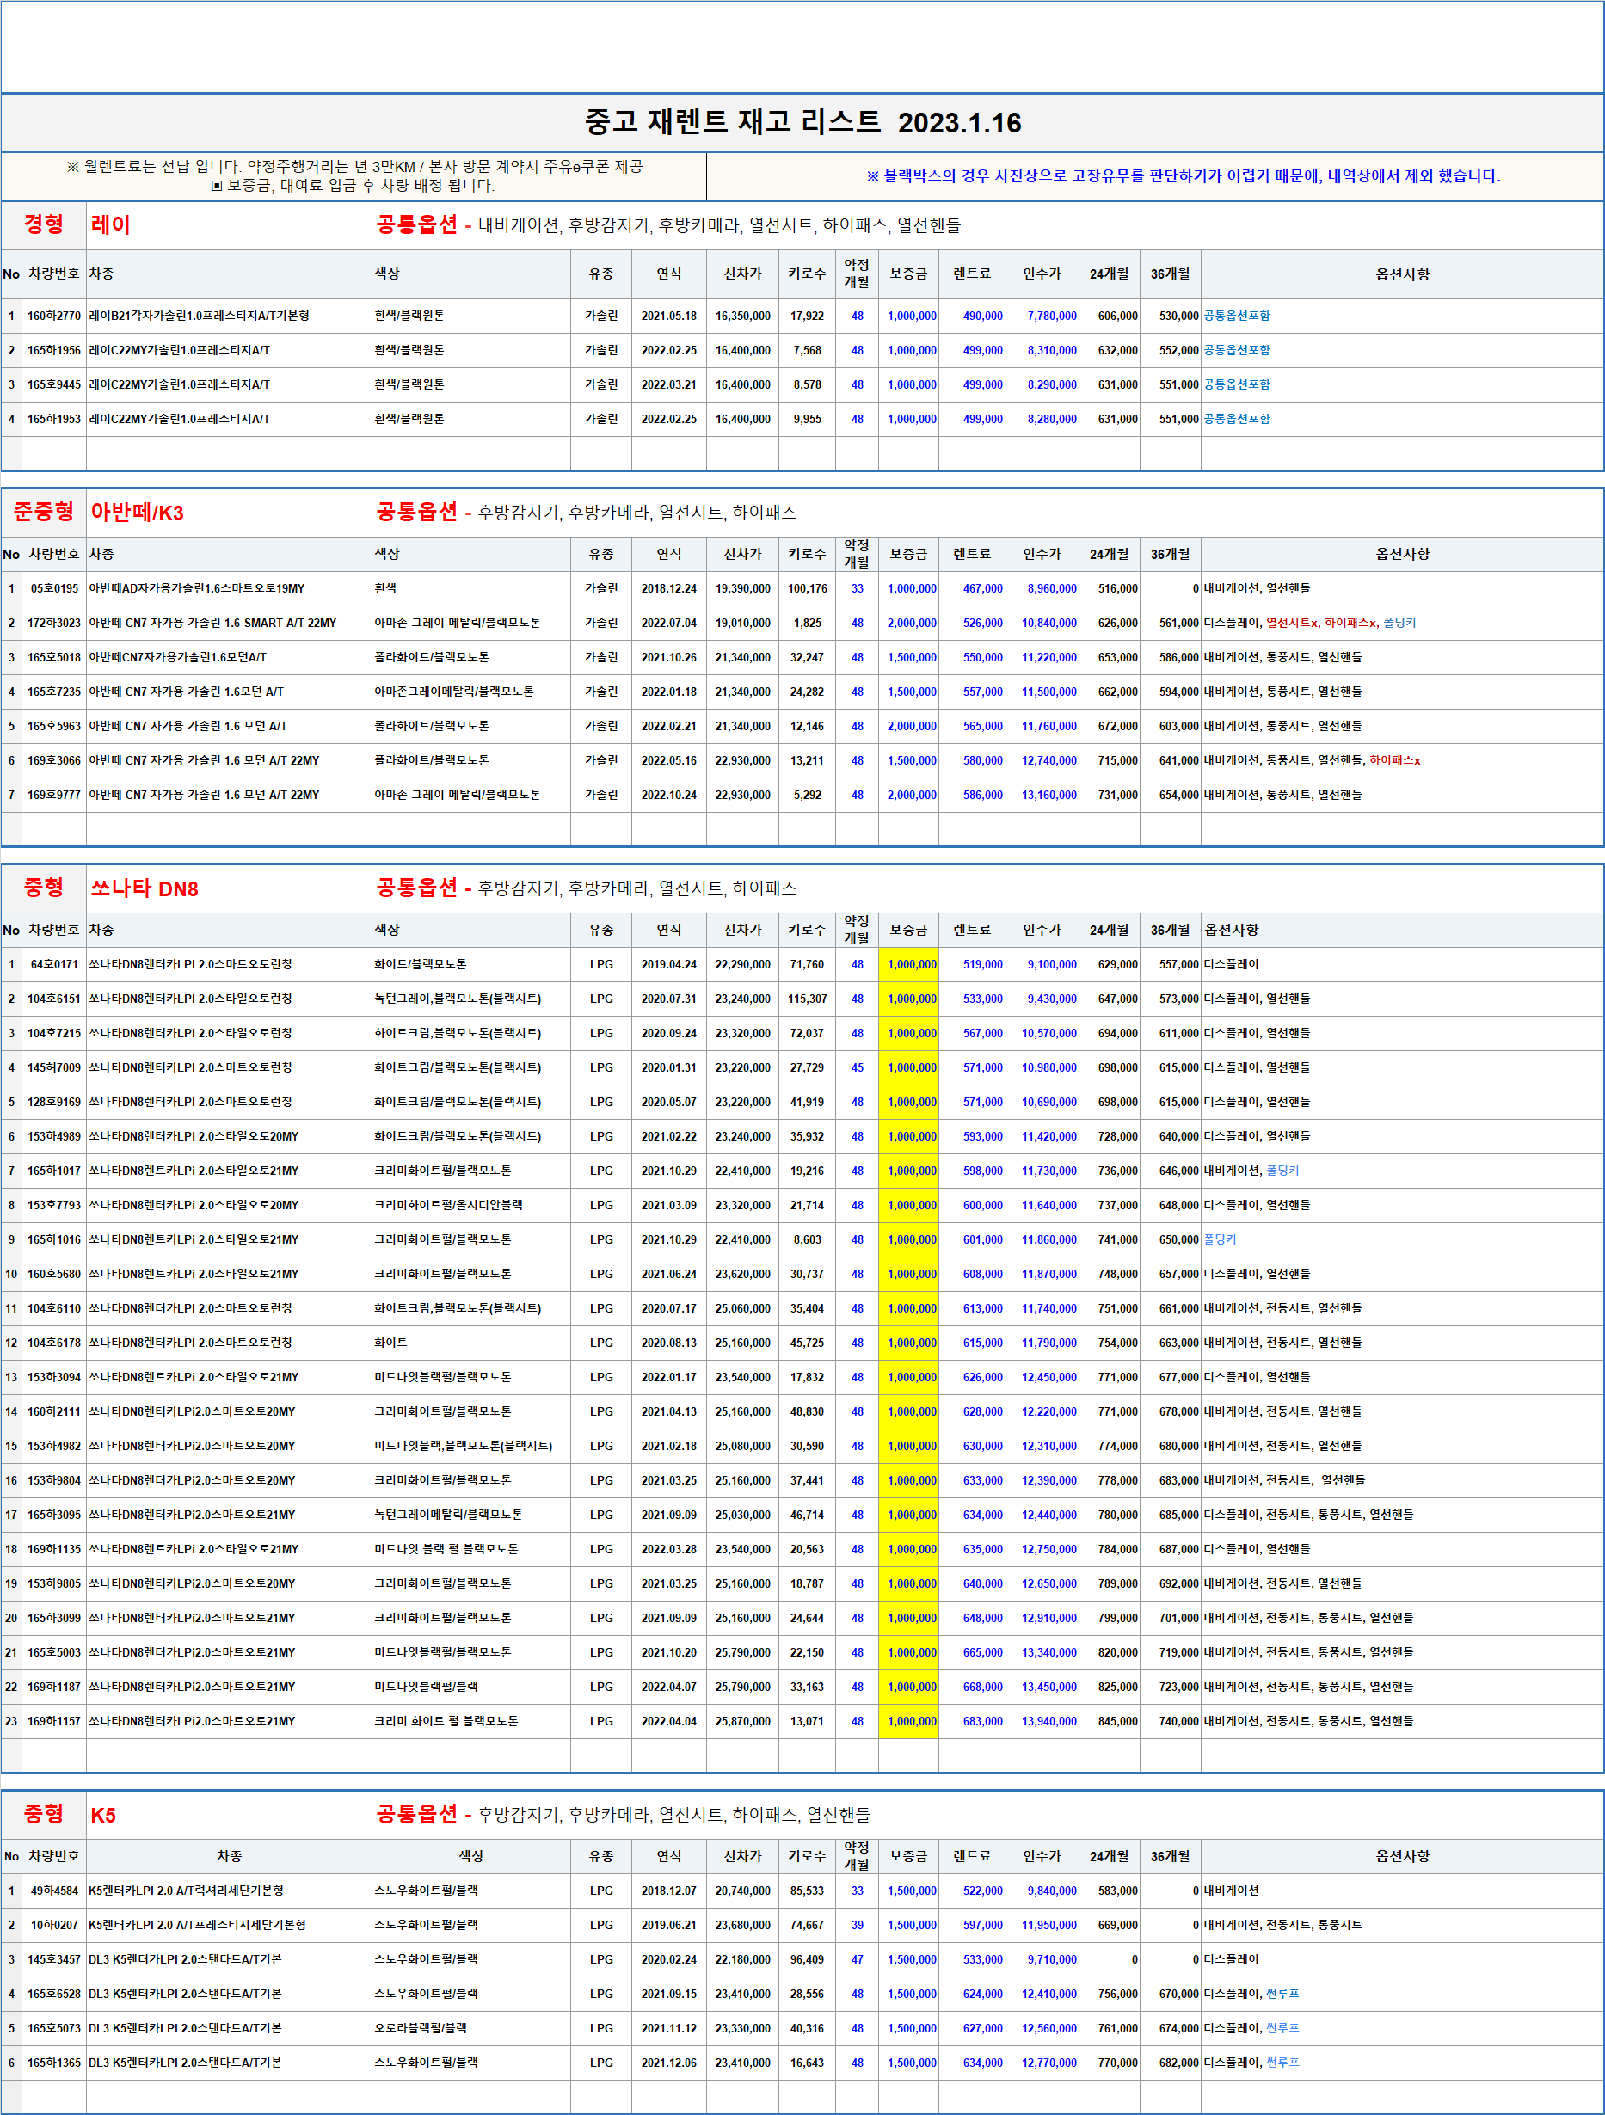Select vehicle number 128호9169

54,1102
